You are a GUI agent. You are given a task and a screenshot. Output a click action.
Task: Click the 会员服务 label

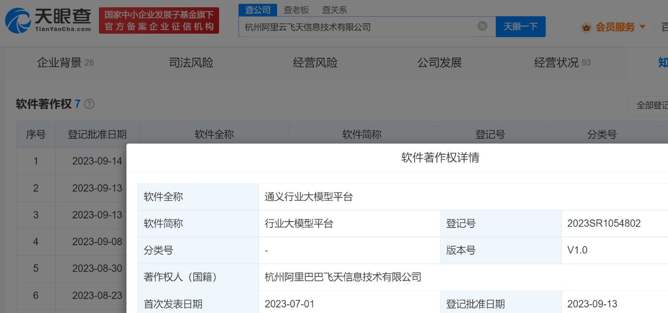pyautogui.click(x=615, y=27)
